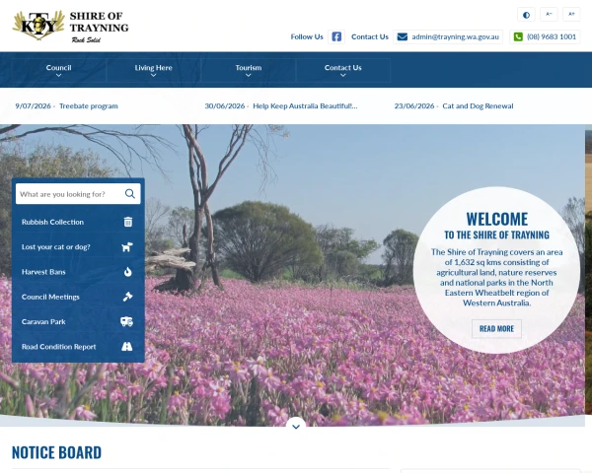592x473 pixels.
Task: Click the green phone icon
Action: [518, 36]
